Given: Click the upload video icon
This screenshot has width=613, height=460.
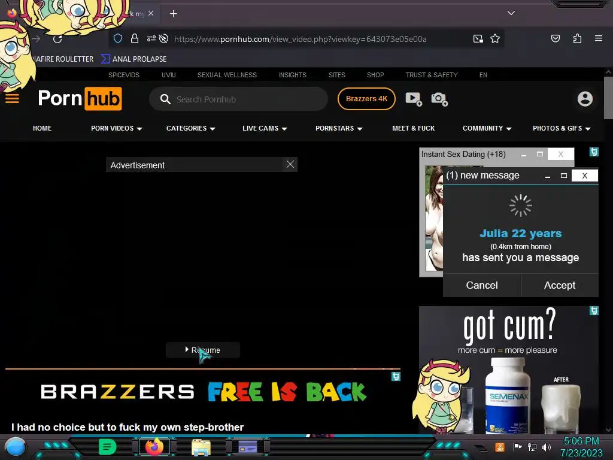Looking at the screenshot, I should click(x=413, y=99).
